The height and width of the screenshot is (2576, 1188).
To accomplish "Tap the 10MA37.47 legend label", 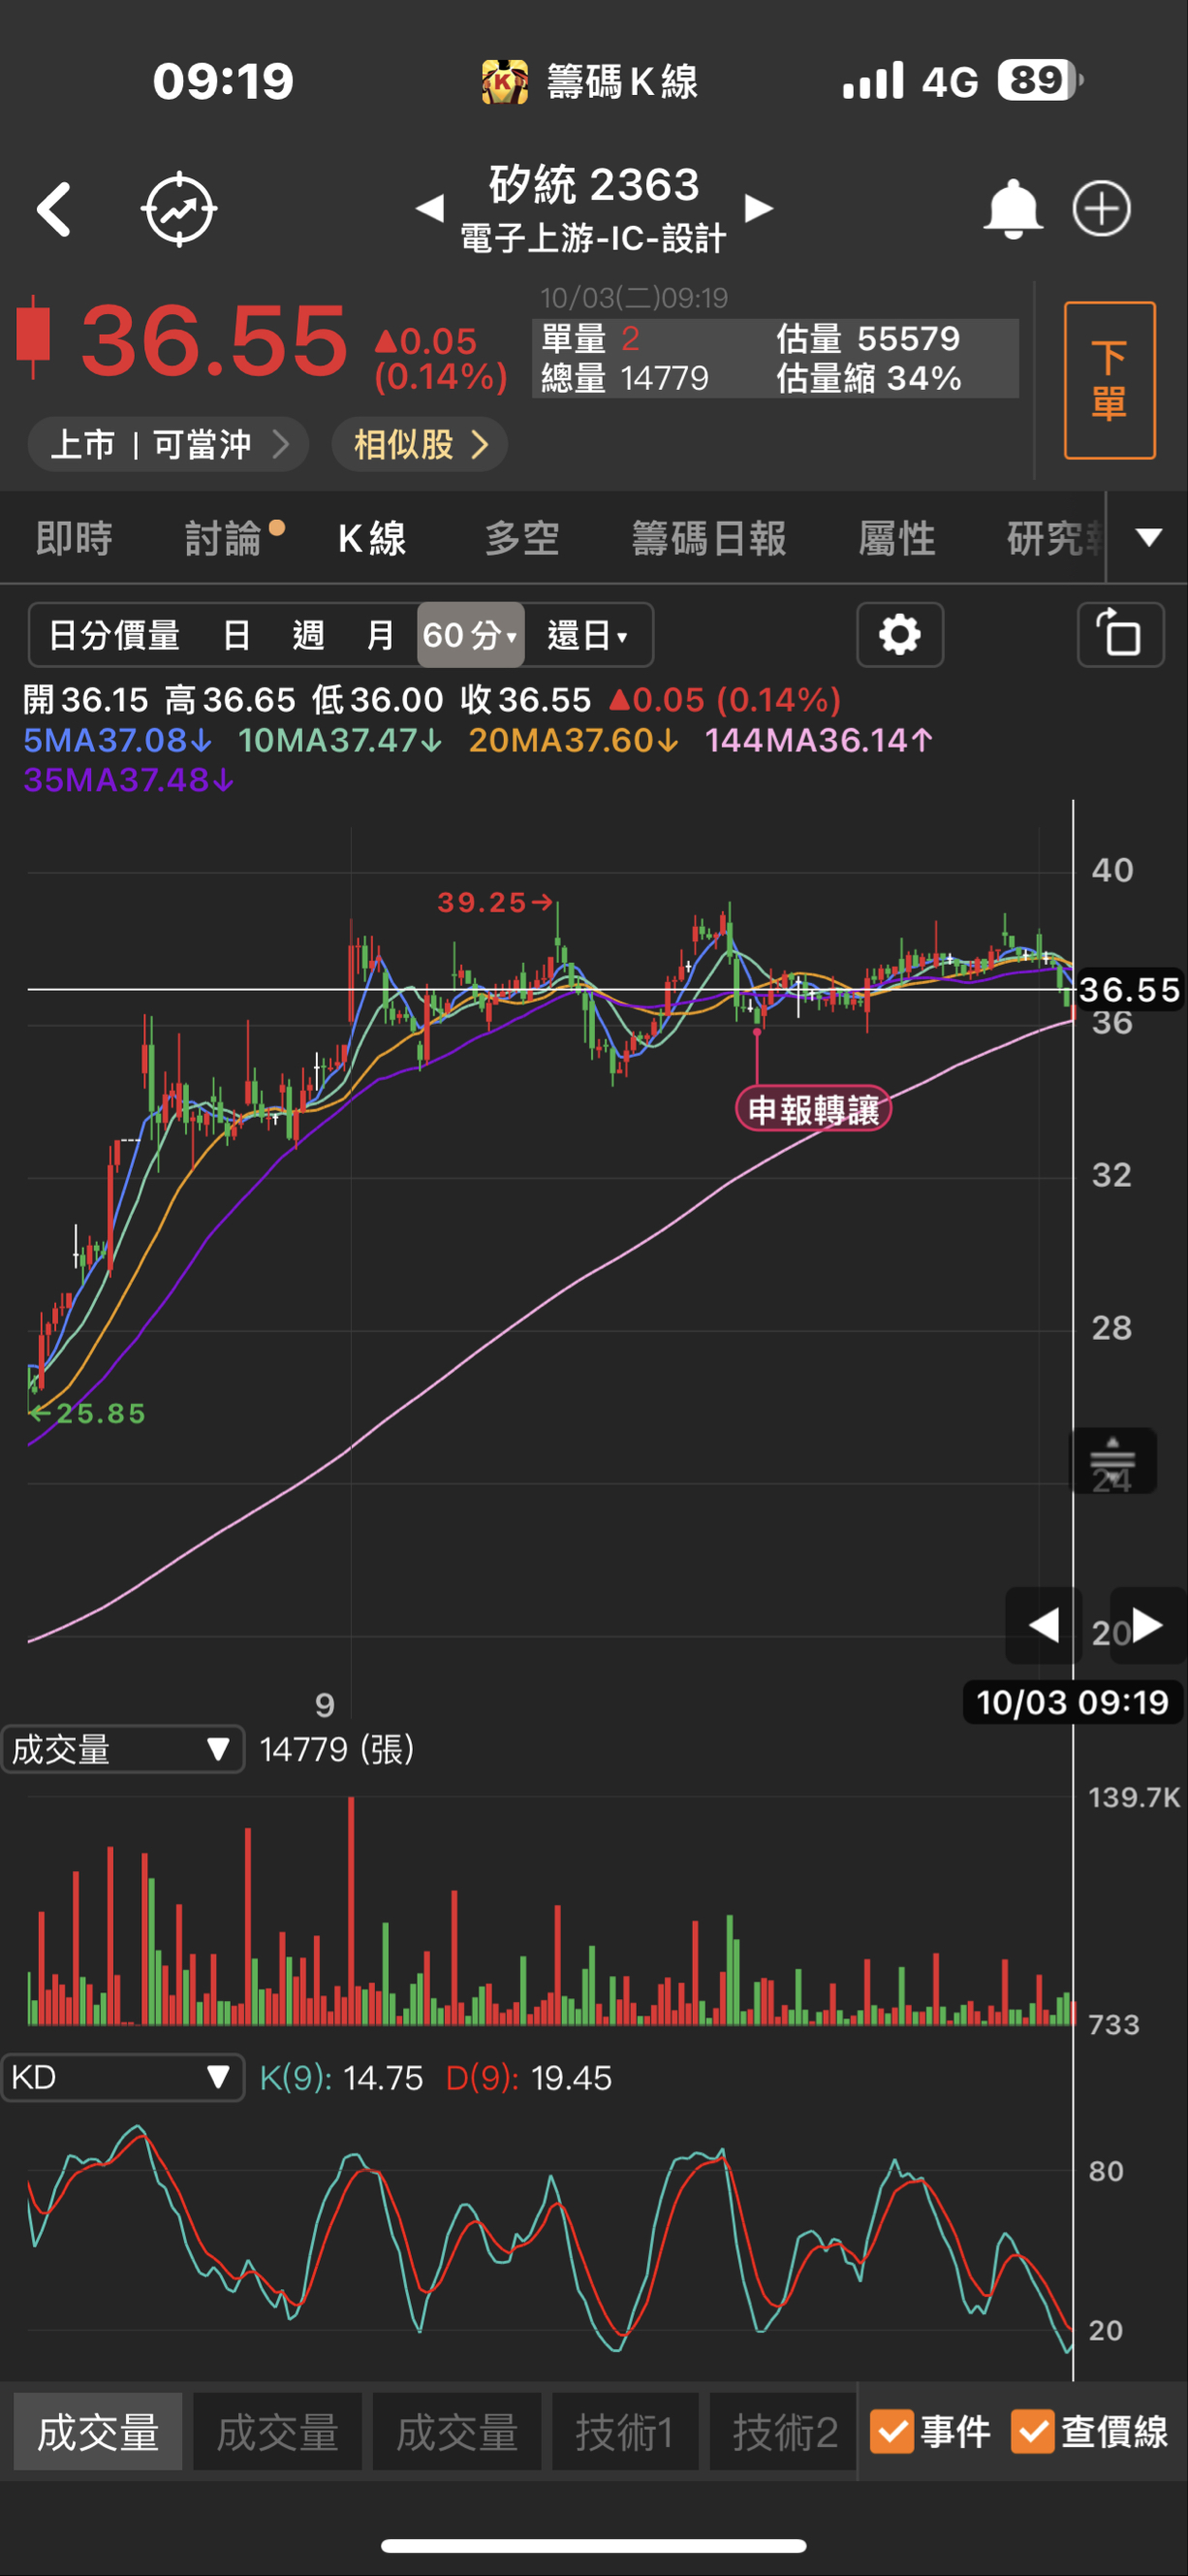I will 340,740.
